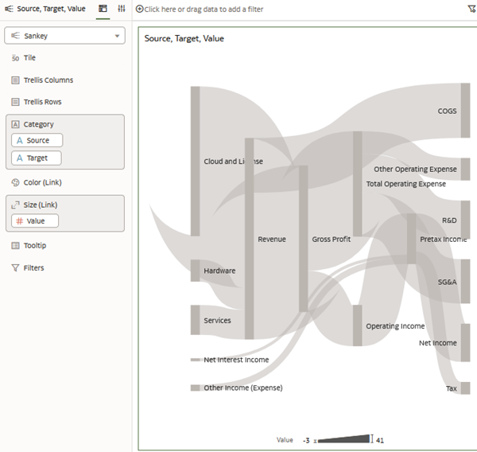Image resolution: width=477 pixels, height=452 pixels.
Task: Click the Sankey chart-type icon in dropdown
Action: (15, 36)
